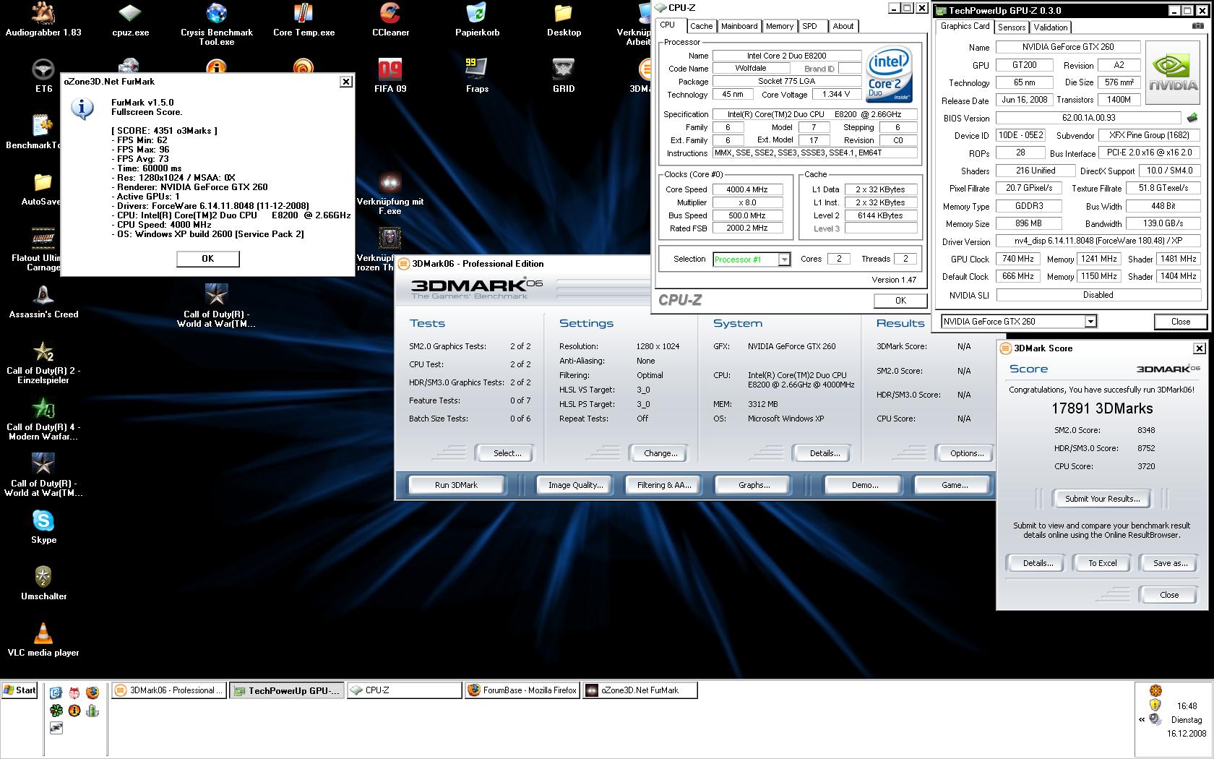Open the graphics card dropdown in GPU-Z
The width and height of the screenshot is (1214, 759).
coord(1090,322)
